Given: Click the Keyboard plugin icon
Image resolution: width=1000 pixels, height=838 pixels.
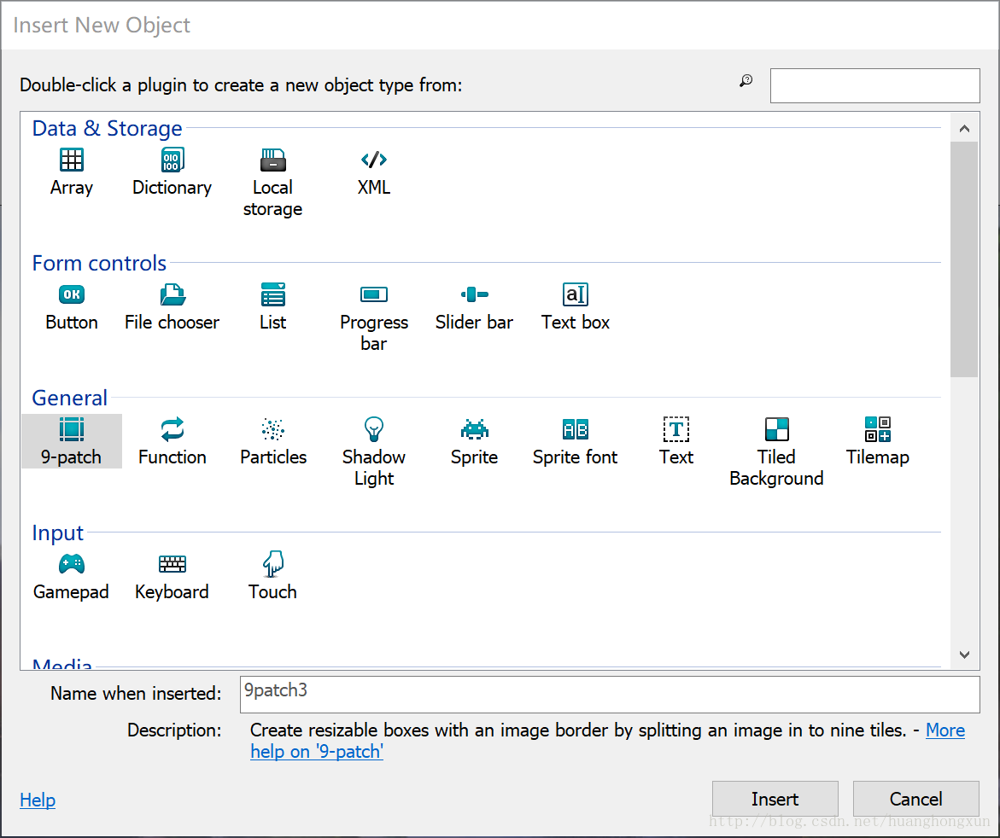Looking at the screenshot, I should click(x=172, y=565).
